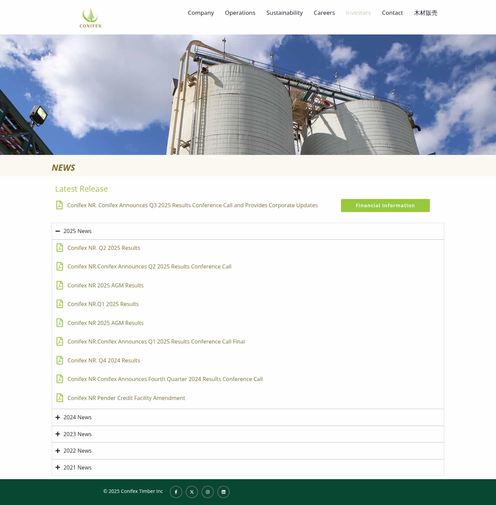496x505 pixels.
Task: Click the silo hero banner image
Action: (x=248, y=95)
